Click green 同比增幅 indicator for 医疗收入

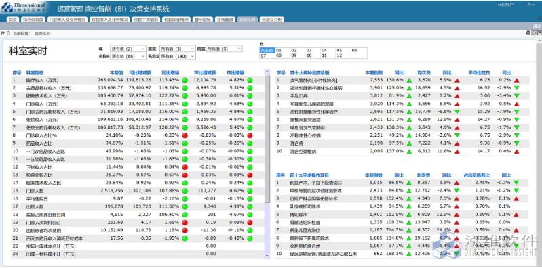(x=185, y=80)
